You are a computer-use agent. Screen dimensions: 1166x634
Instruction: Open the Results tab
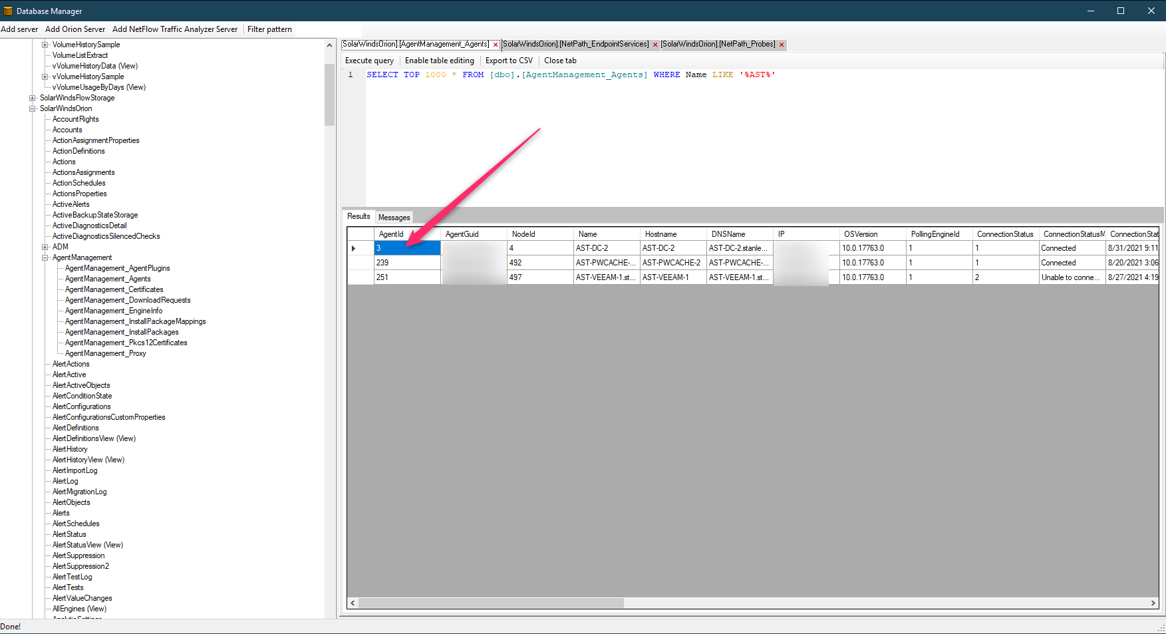point(359,216)
